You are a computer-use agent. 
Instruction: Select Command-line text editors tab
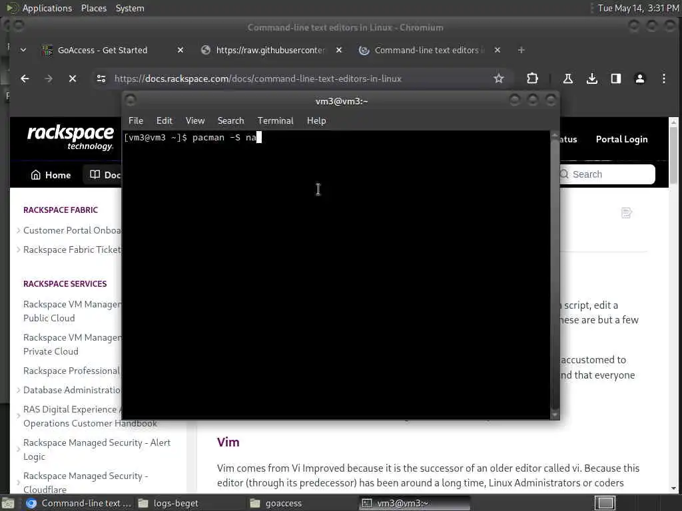(x=430, y=51)
